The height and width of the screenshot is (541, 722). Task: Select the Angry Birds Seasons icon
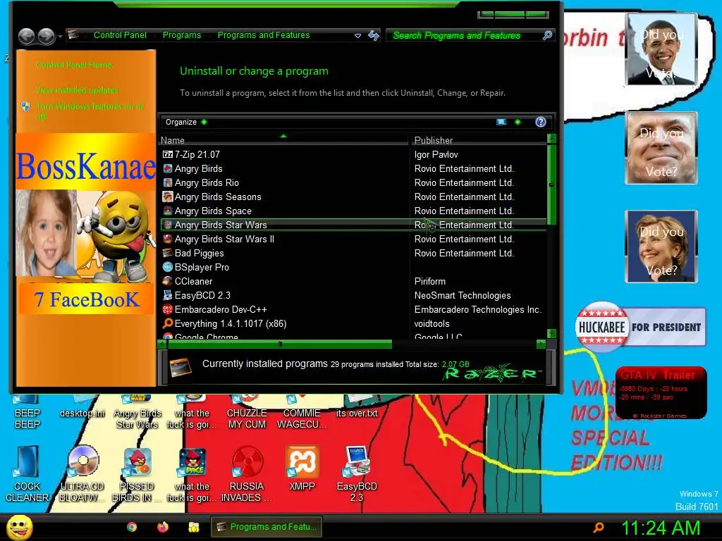point(168,197)
